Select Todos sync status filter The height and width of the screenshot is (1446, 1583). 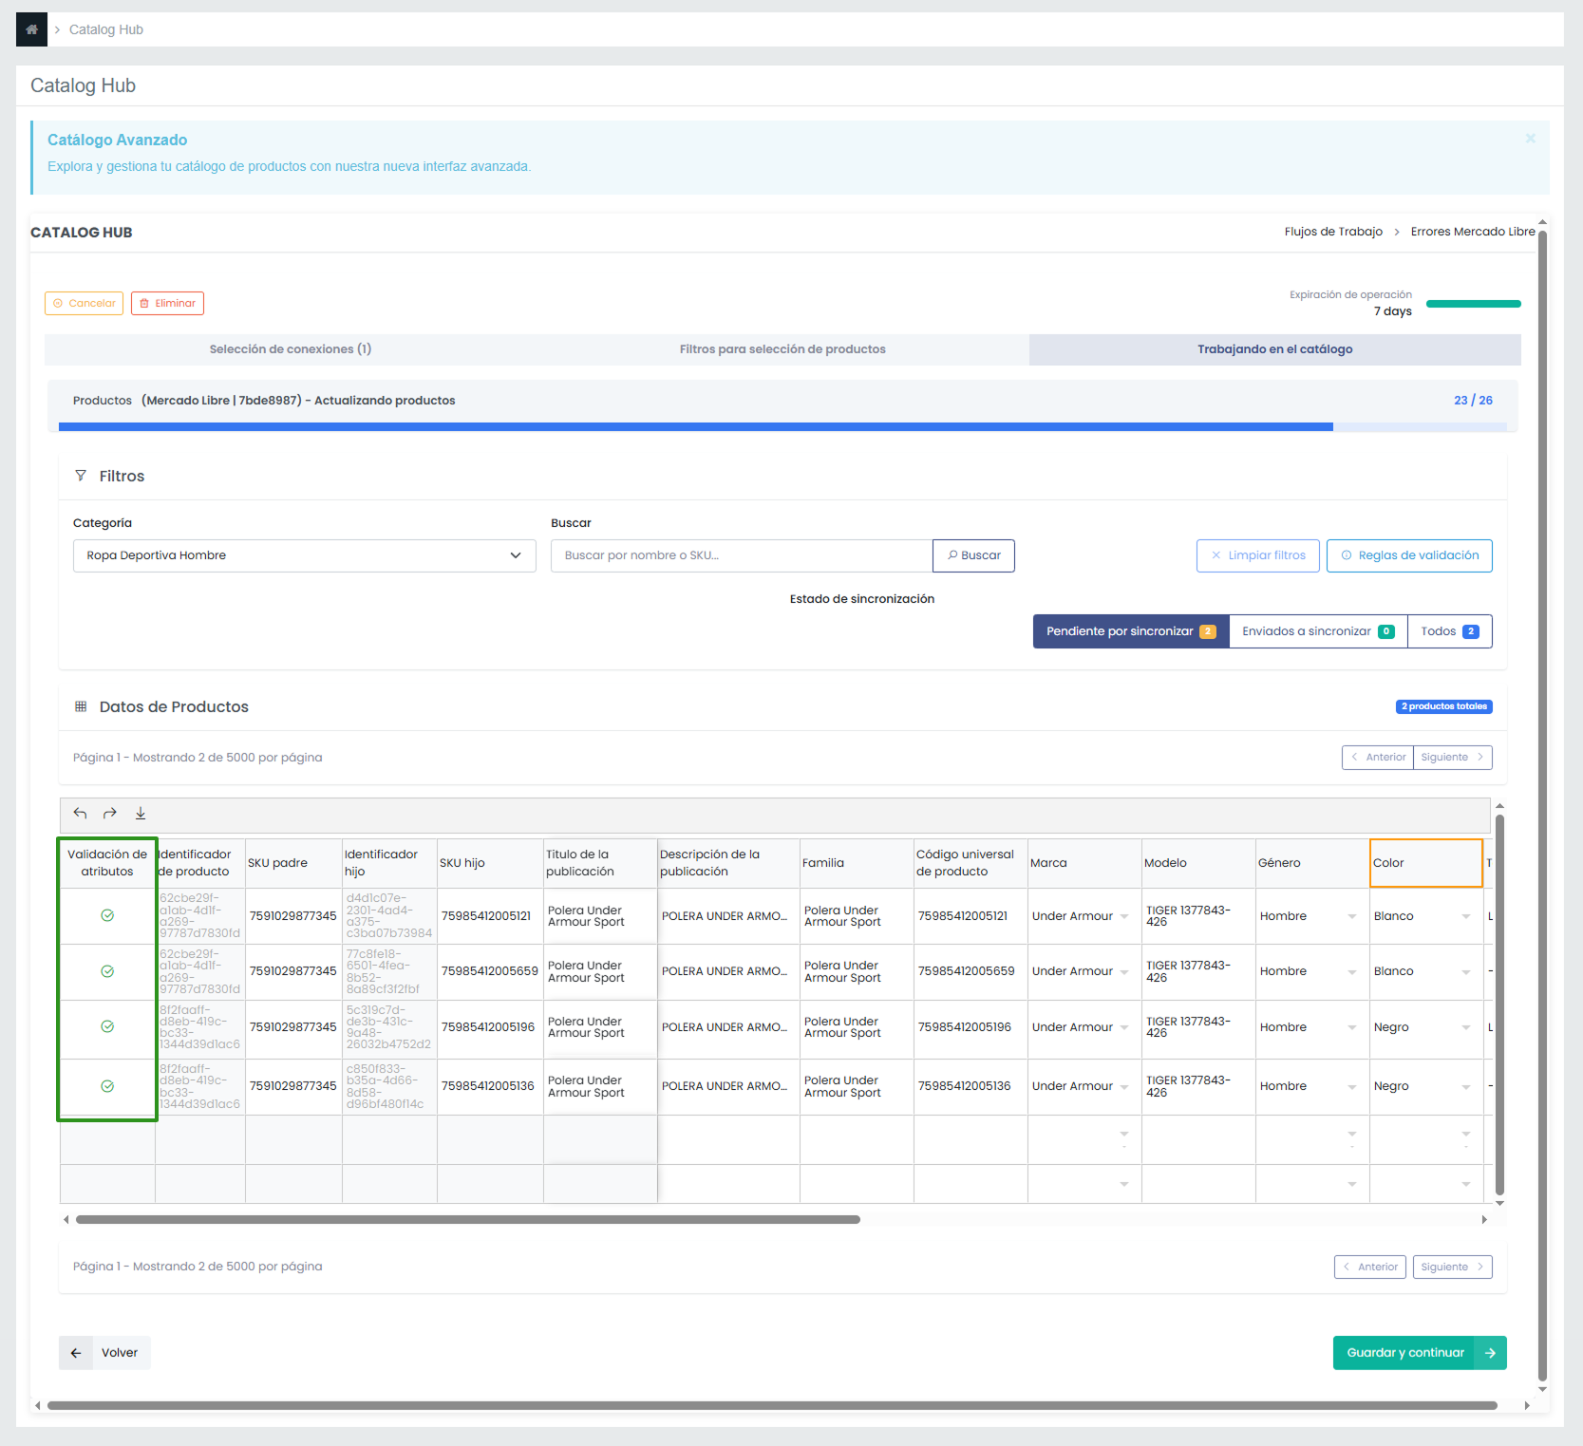click(x=1449, y=631)
